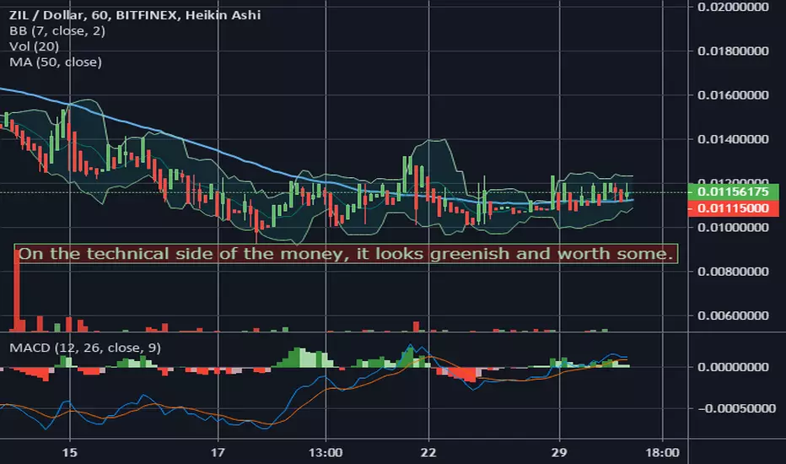Image resolution: width=786 pixels, height=464 pixels.
Task: Select the Vol (20) indicator label
Action: pos(34,46)
